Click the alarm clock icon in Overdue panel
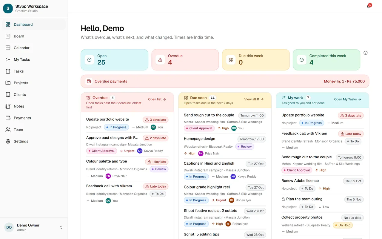Image resolution: width=382 pixels, height=239 pixels. (88, 98)
